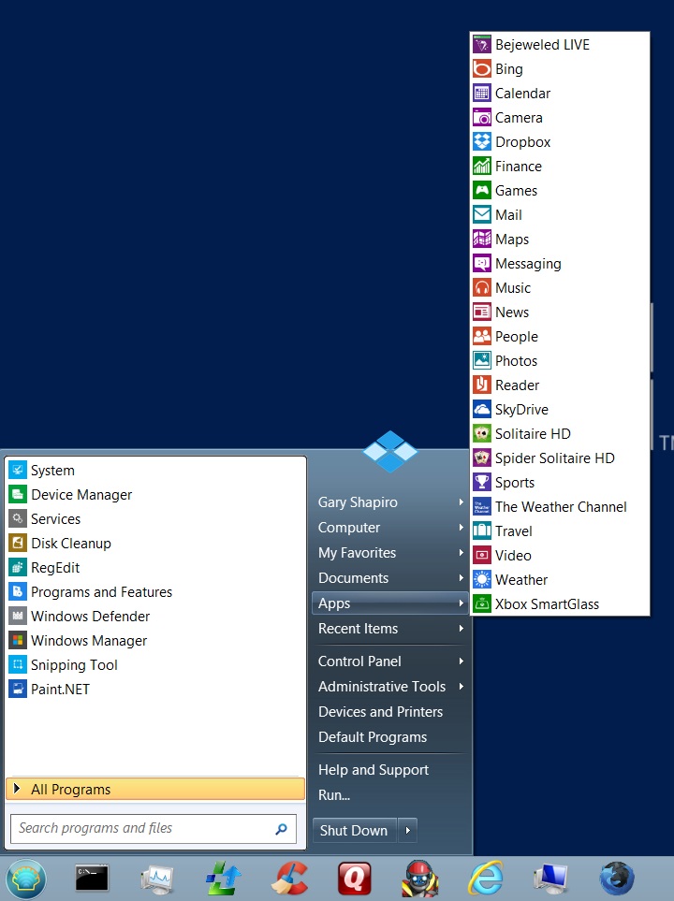Open the Photos app icon

click(x=482, y=361)
